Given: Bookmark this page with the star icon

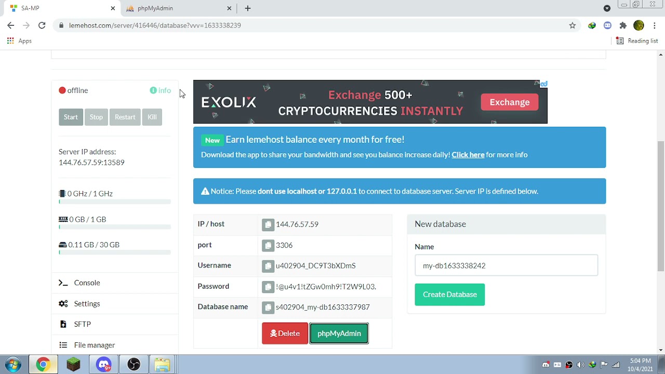Looking at the screenshot, I should (573, 25).
